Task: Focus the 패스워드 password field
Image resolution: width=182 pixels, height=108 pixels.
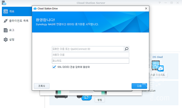Action: coord(90,61)
